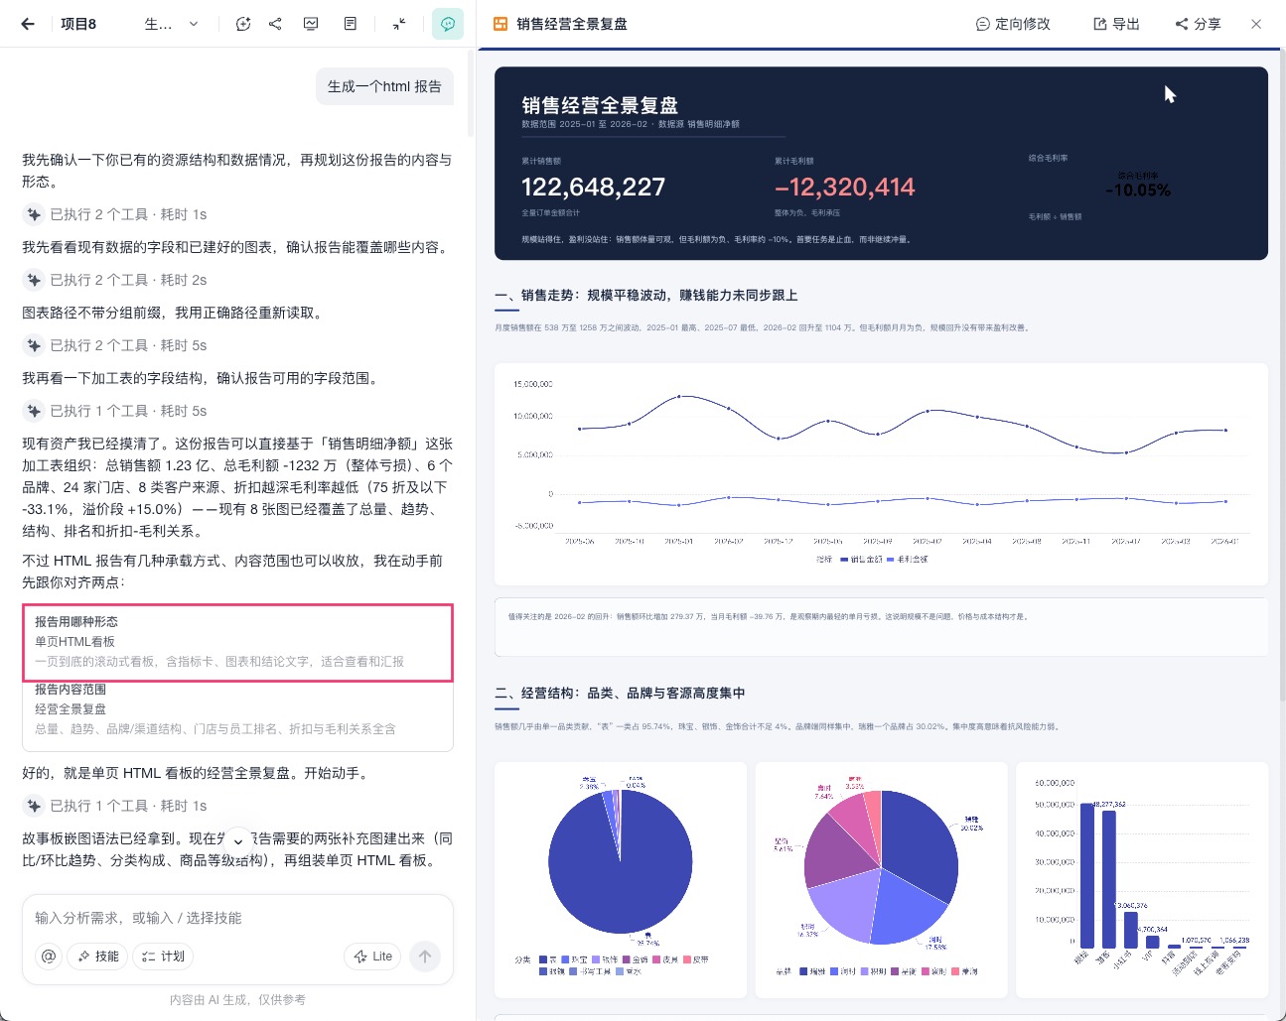Click the 122,648,227 total sales figure
The height and width of the screenshot is (1021, 1286).
click(594, 187)
